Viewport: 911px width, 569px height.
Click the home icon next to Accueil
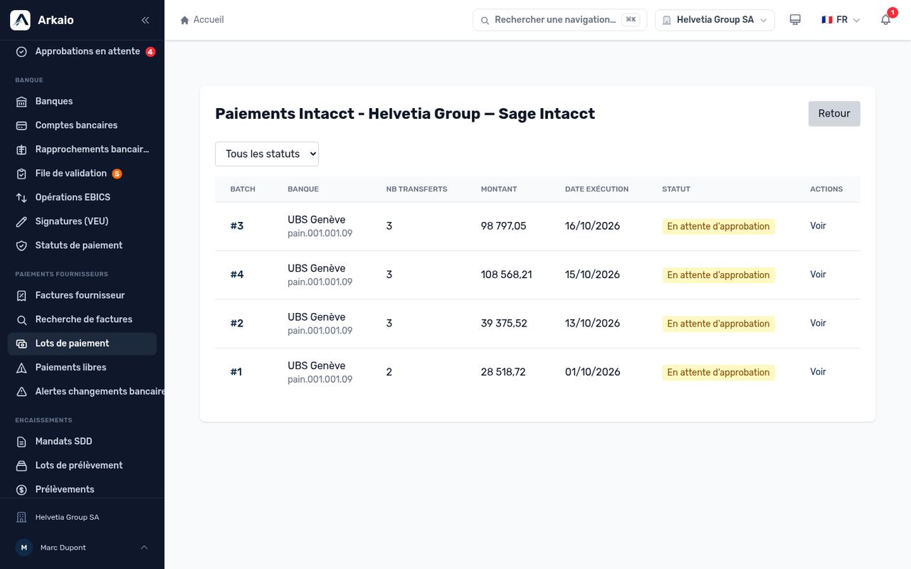coord(185,20)
